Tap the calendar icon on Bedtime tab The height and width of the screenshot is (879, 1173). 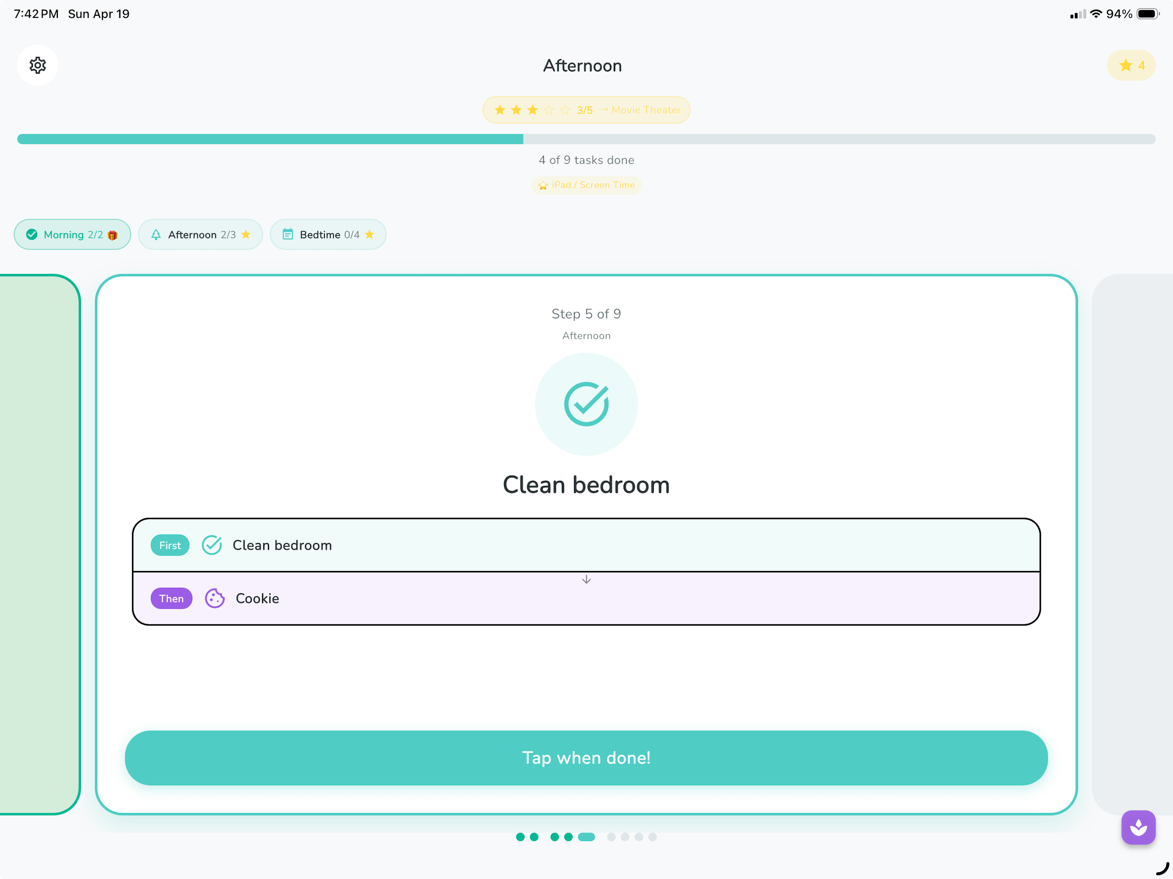click(x=287, y=234)
